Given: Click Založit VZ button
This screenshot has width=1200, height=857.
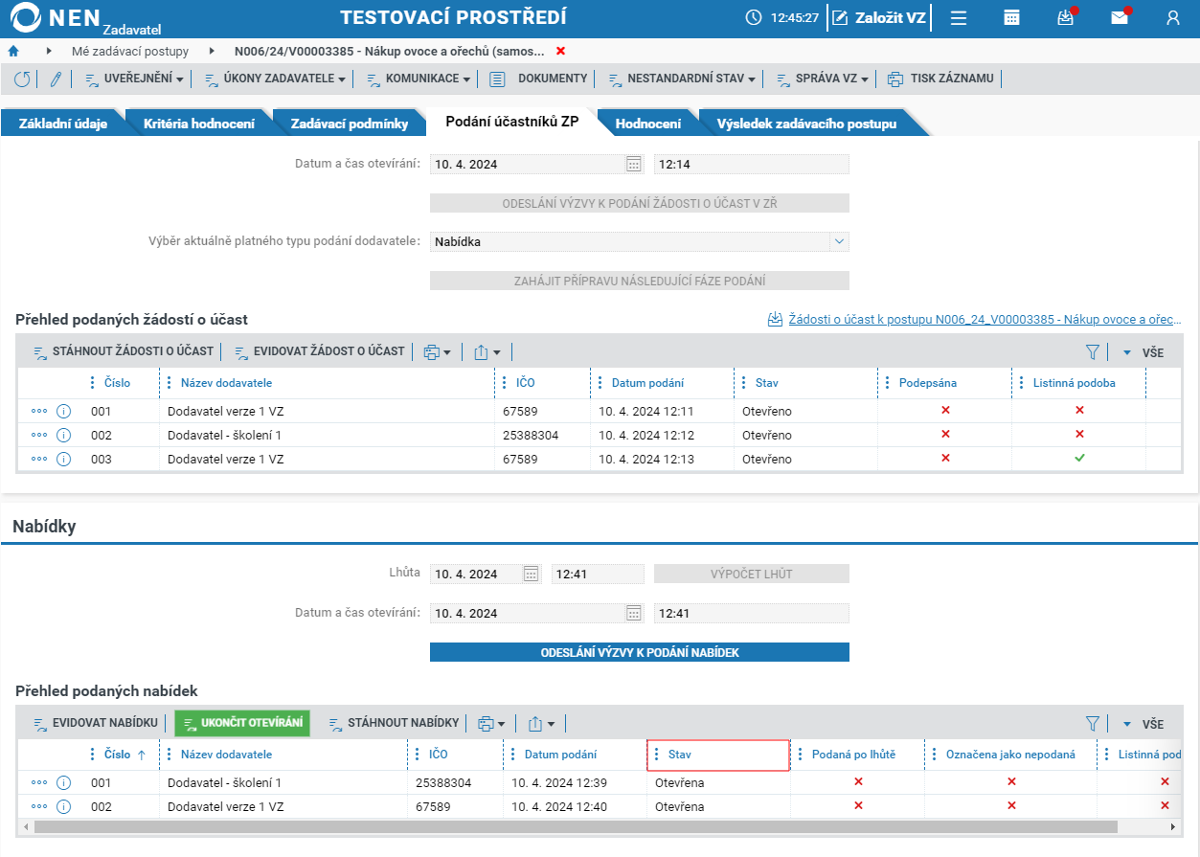Looking at the screenshot, I should tap(878, 17).
